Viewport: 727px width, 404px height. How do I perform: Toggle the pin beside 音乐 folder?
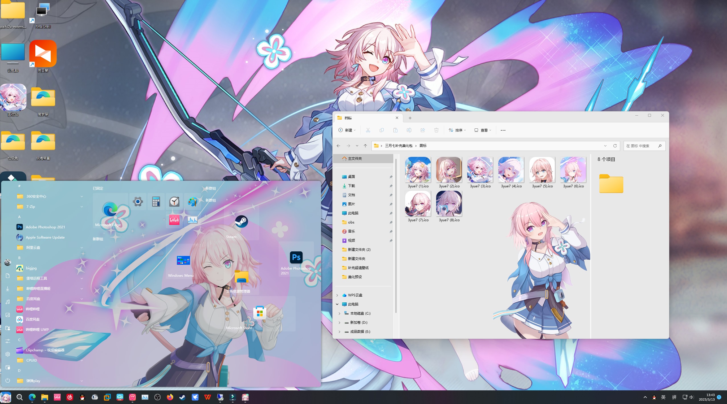click(x=391, y=231)
